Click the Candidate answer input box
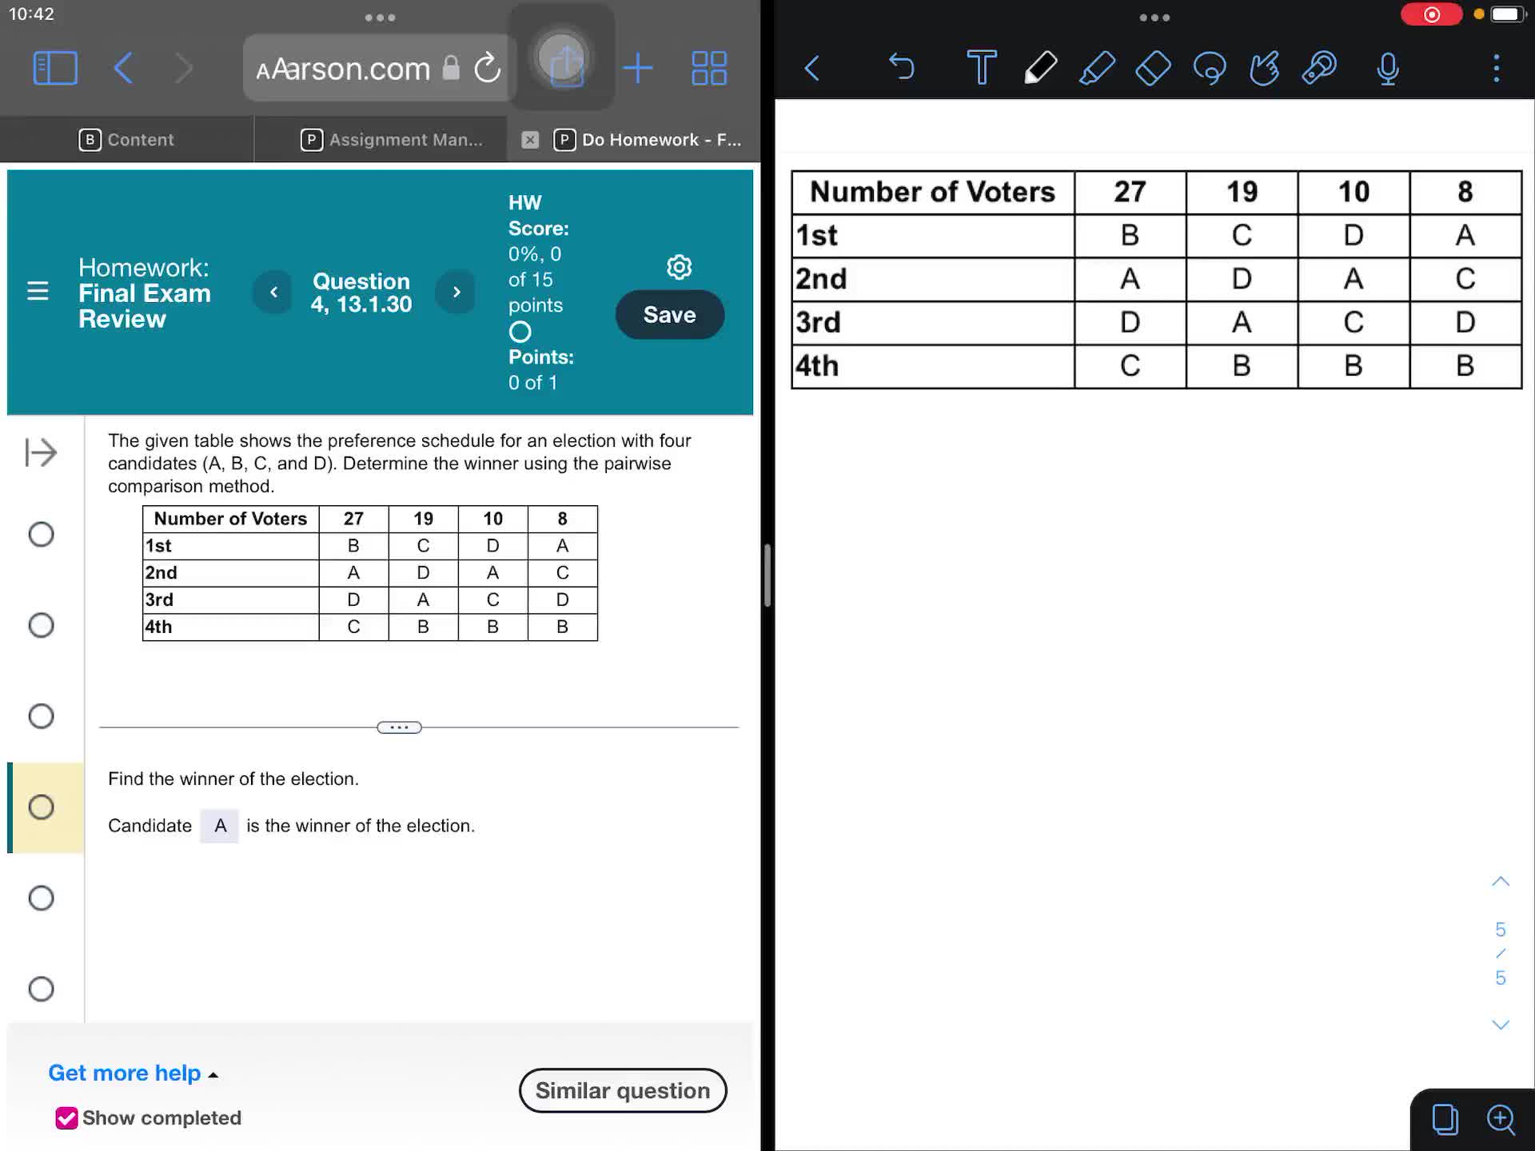Image resolution: width=1535 pixels, height=1151 pixels. pos(220,826)
